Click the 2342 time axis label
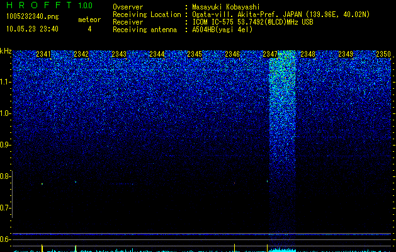This screenshot has height=252, width=396. click(81, 54)
